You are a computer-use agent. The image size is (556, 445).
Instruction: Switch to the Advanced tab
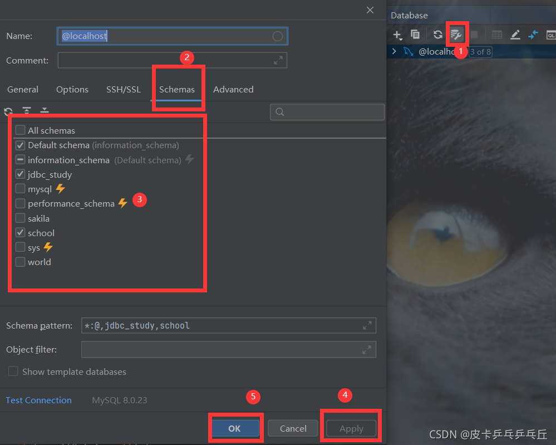pyautogui.click(x=233, y=90)
